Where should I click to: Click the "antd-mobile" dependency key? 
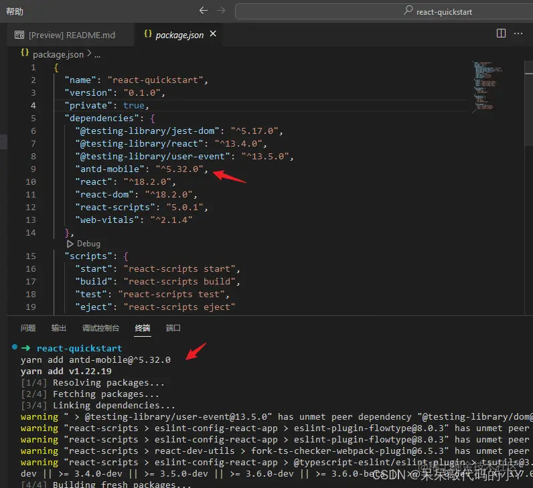[x=110, y=169]
